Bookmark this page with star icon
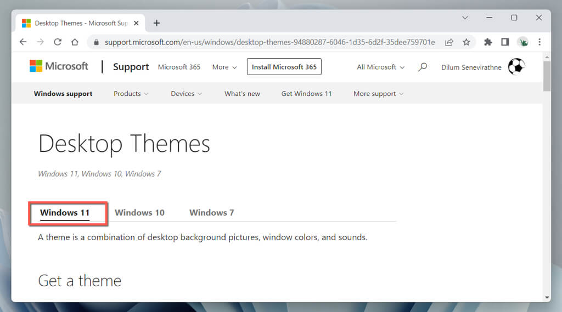Image resolution: width=562 pixels, height=312 pixels. (466, 42)
